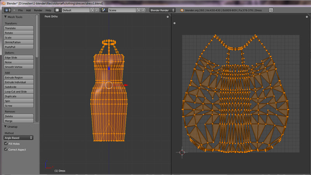The height and width of the screenshot is (175, 311).
Task: Click the Extrude Region button
Action: point(18,77)
